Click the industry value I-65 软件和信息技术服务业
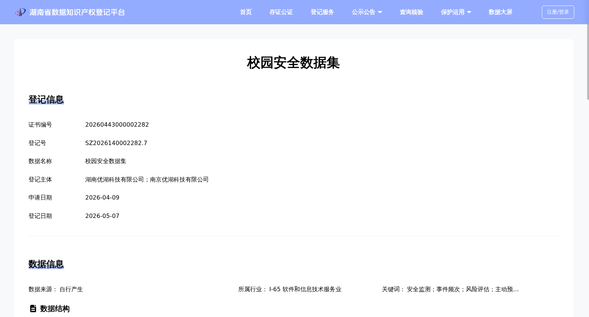 tap(306, 289)
